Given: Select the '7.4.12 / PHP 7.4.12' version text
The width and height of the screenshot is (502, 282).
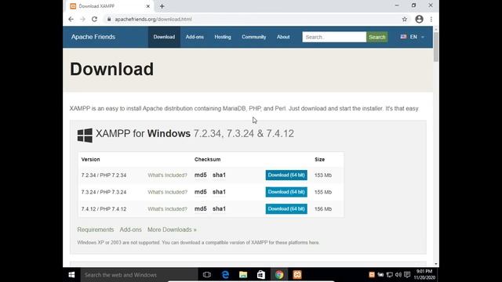Looking at the screenshot, I should pos(104,209).
